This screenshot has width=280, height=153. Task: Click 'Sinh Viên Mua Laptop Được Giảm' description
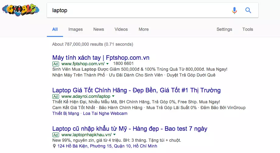140,69
